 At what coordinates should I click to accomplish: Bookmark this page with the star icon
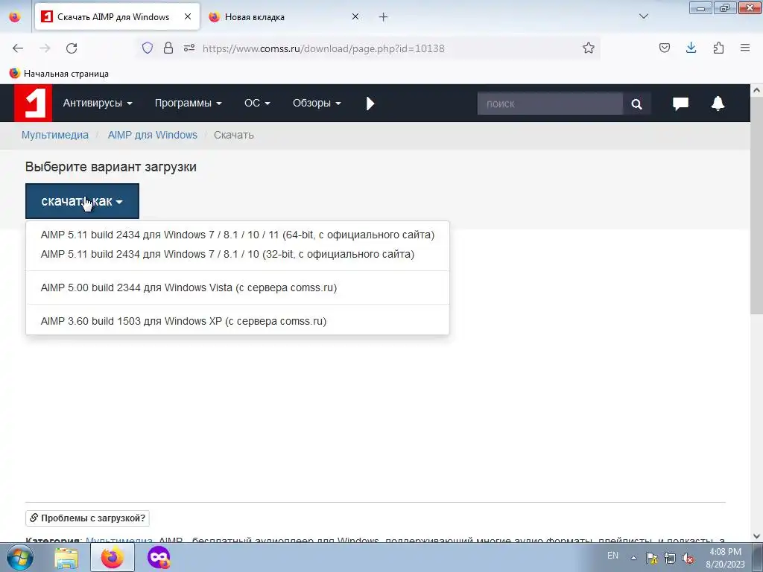(589, 48)
